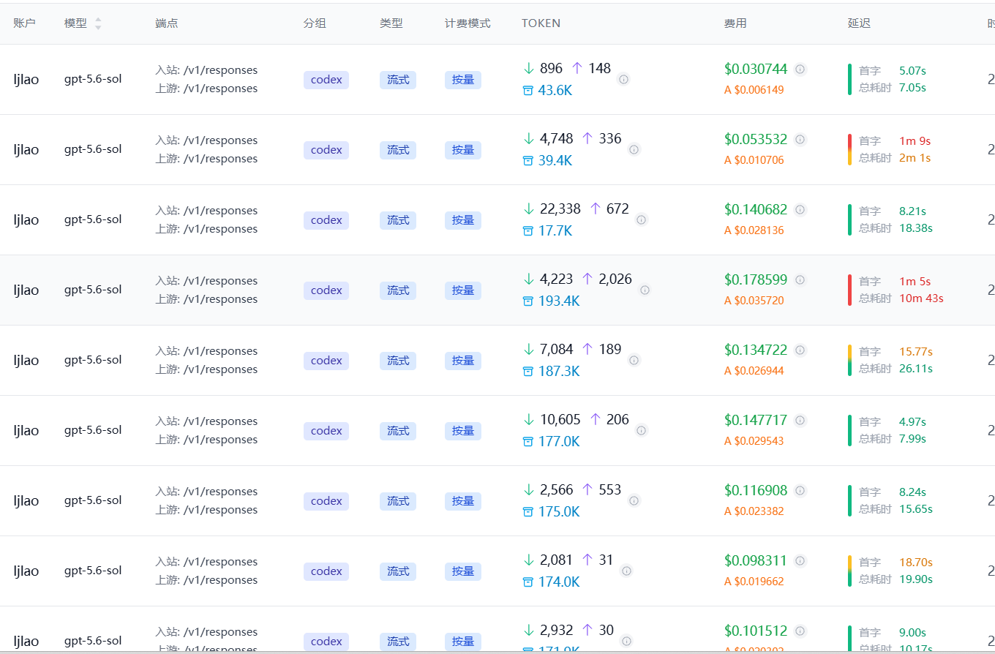Screen dimensions: 995x654
Task: Click the 费用 column header
Action: tap(735, 23)
